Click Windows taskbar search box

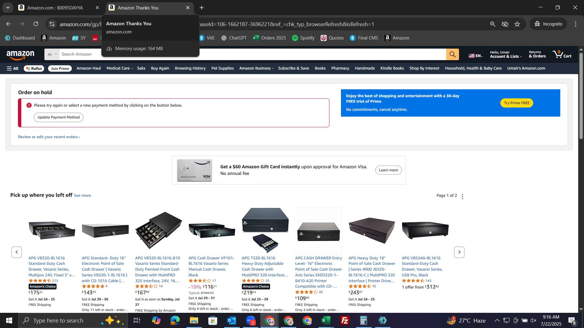[x=73, y=320]
